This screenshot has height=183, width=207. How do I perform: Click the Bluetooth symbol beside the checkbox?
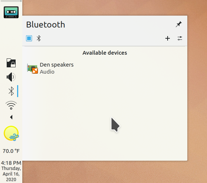point(39,38)
